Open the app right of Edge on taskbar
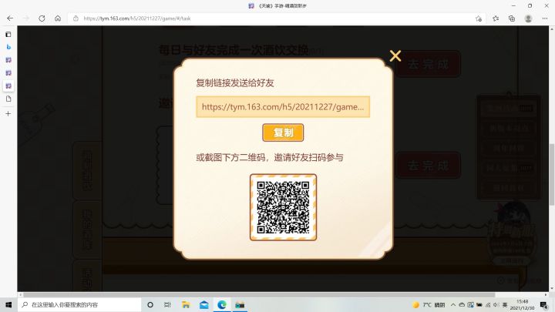555x312 pixels. click(240, 304)
